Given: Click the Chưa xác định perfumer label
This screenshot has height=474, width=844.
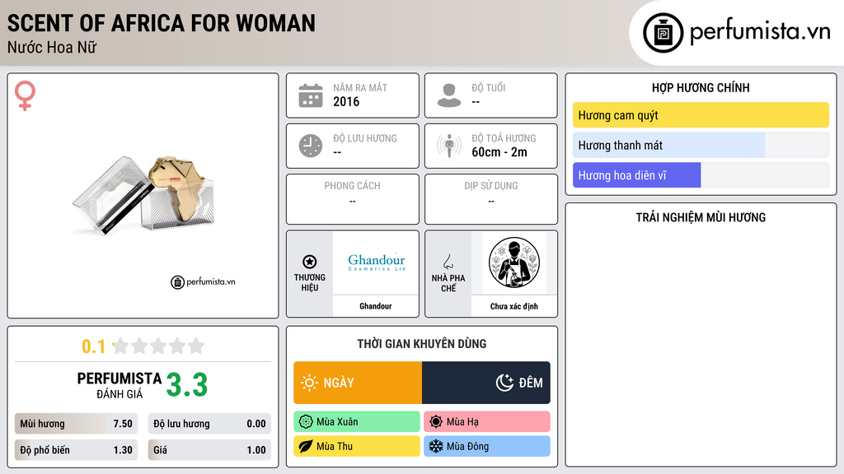Looking at the screenshot, I should 514,306.
